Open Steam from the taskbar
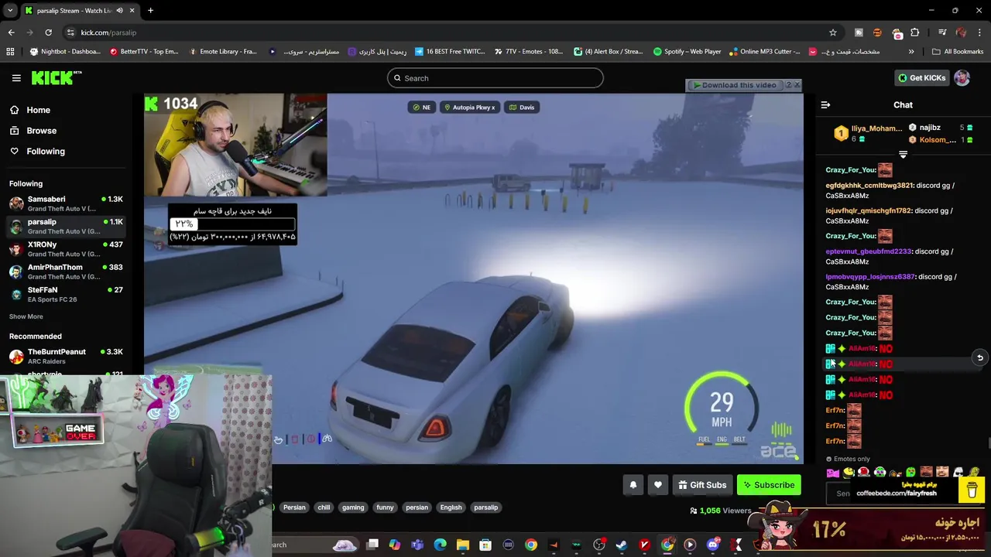This screenshot has height=557, width=991. coord(622,545)
